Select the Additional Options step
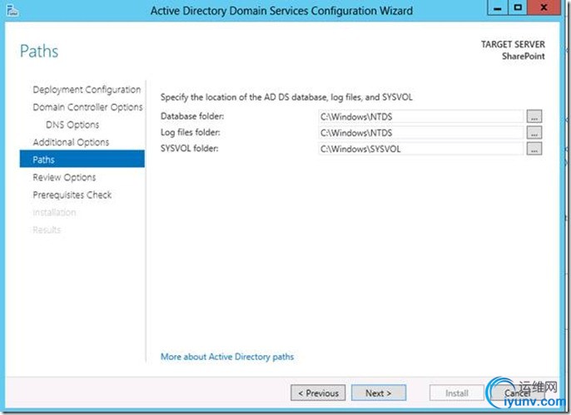This screenshot has height=415, width=571. pyautogui.click(x=71, y=142)
